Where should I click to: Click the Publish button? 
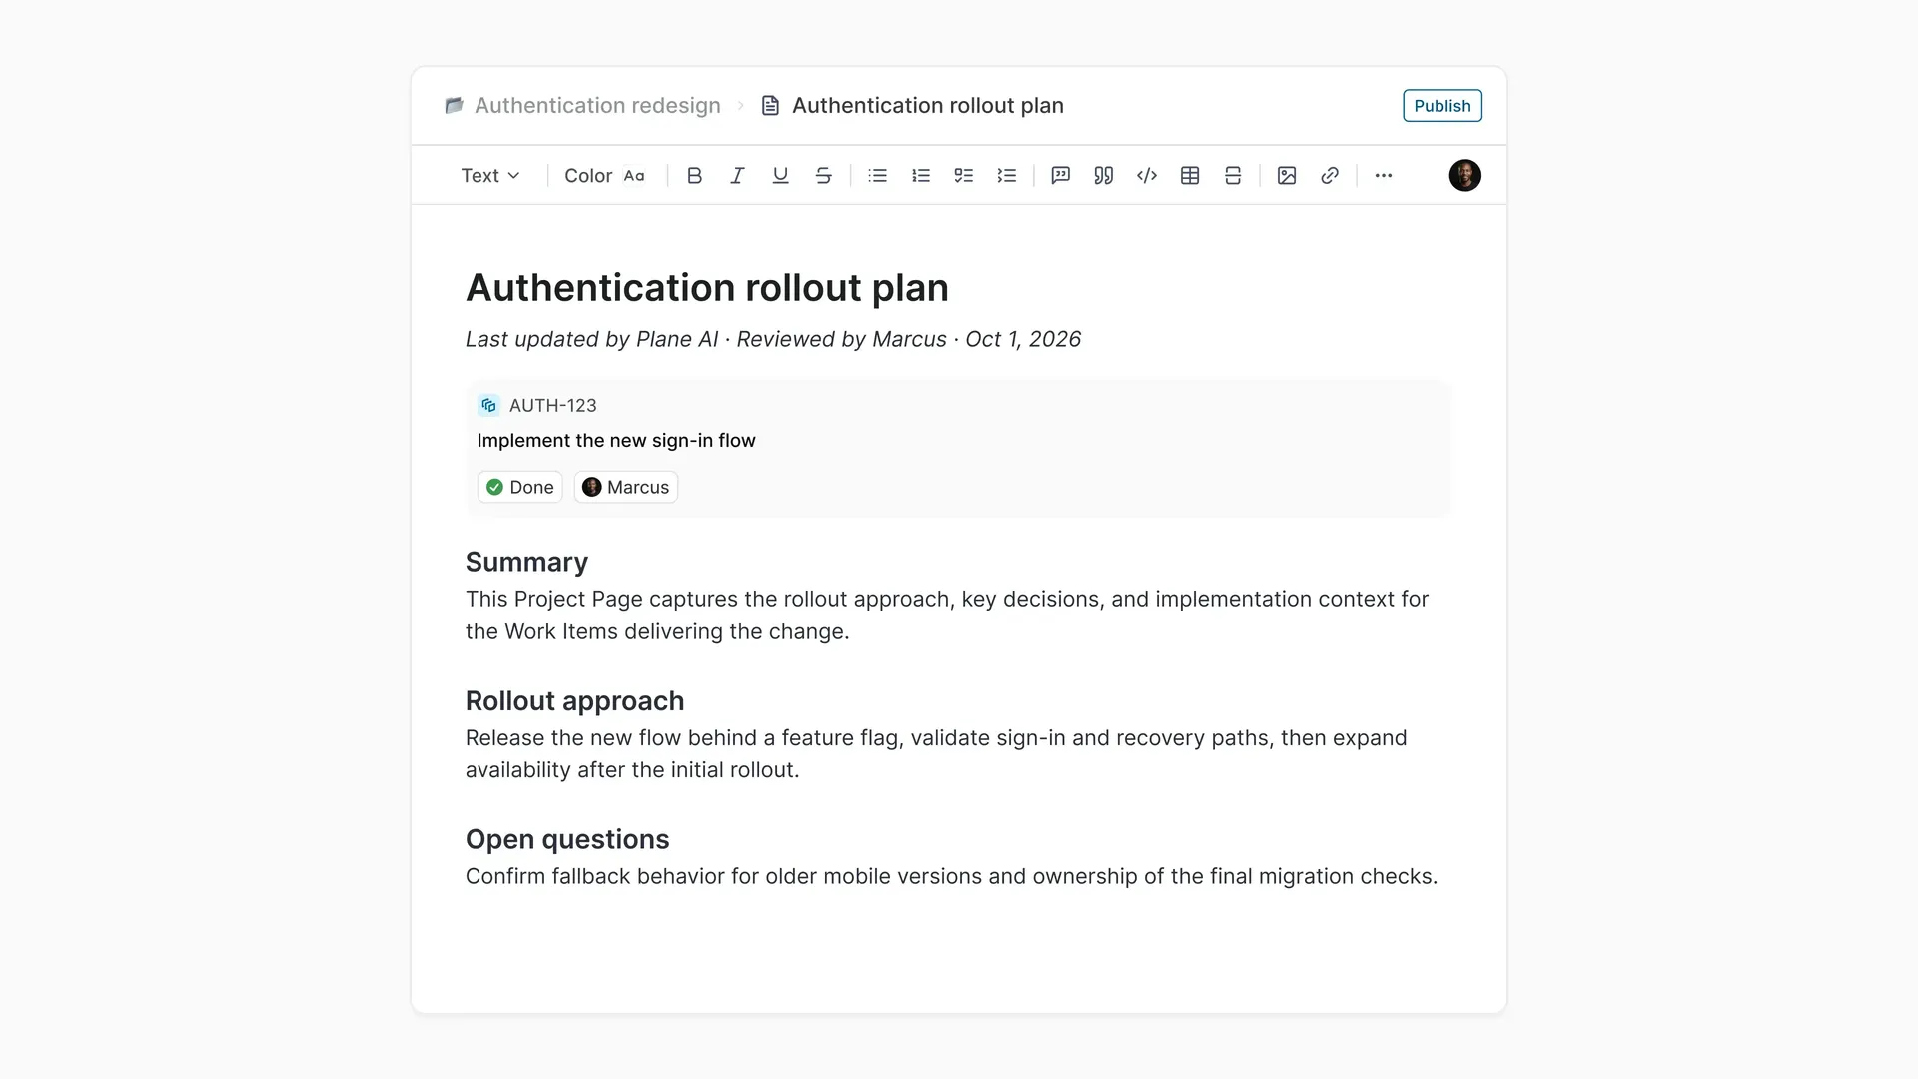[1441, 106]
